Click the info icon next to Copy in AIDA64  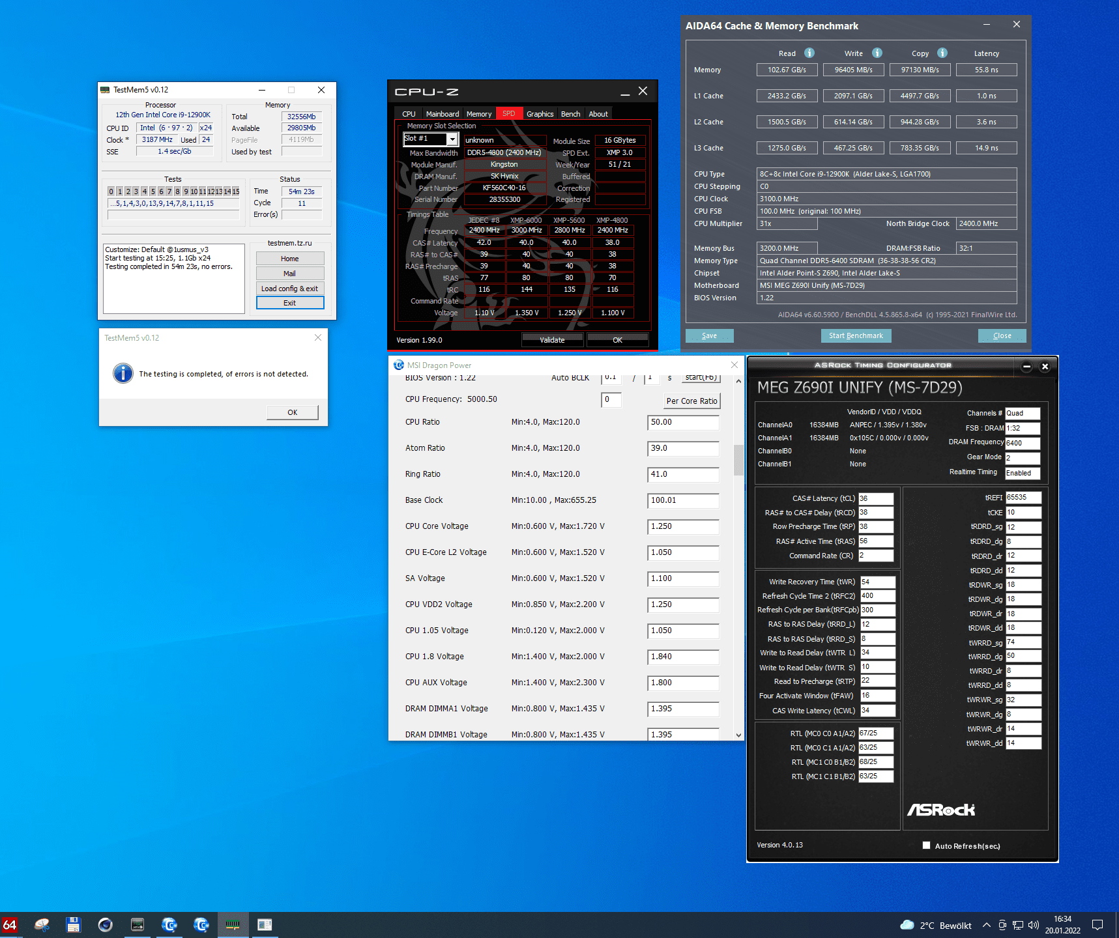click(942, 53)
